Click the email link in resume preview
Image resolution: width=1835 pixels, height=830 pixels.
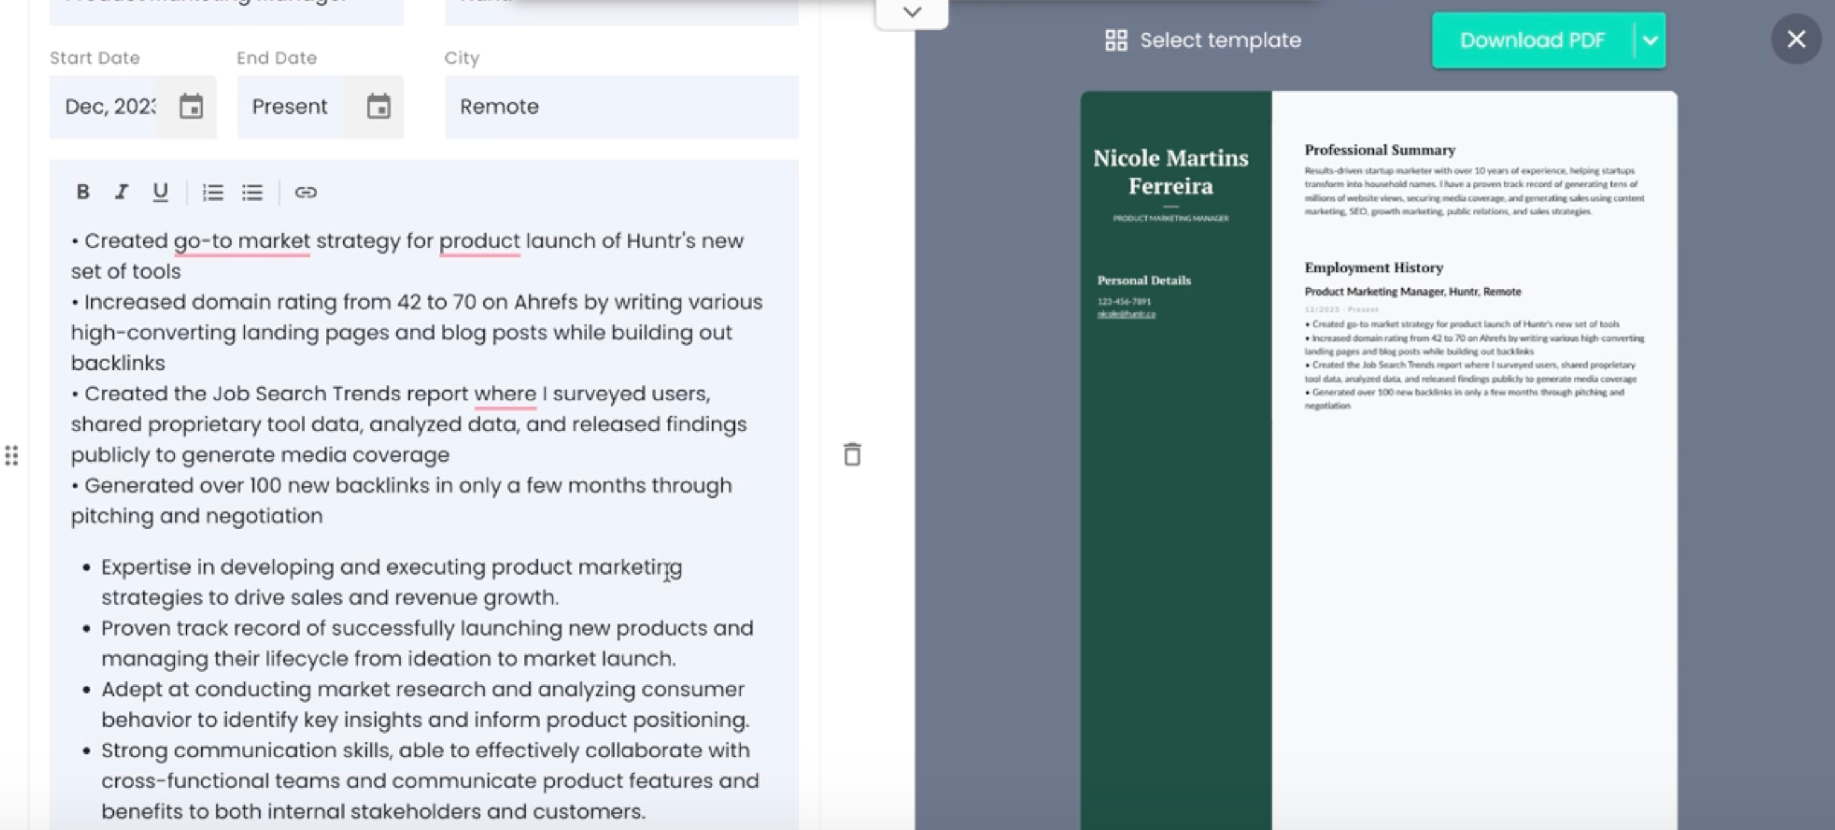point(1126,314)
